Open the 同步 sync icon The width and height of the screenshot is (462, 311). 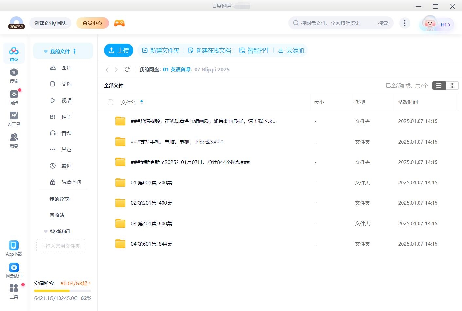14,97
